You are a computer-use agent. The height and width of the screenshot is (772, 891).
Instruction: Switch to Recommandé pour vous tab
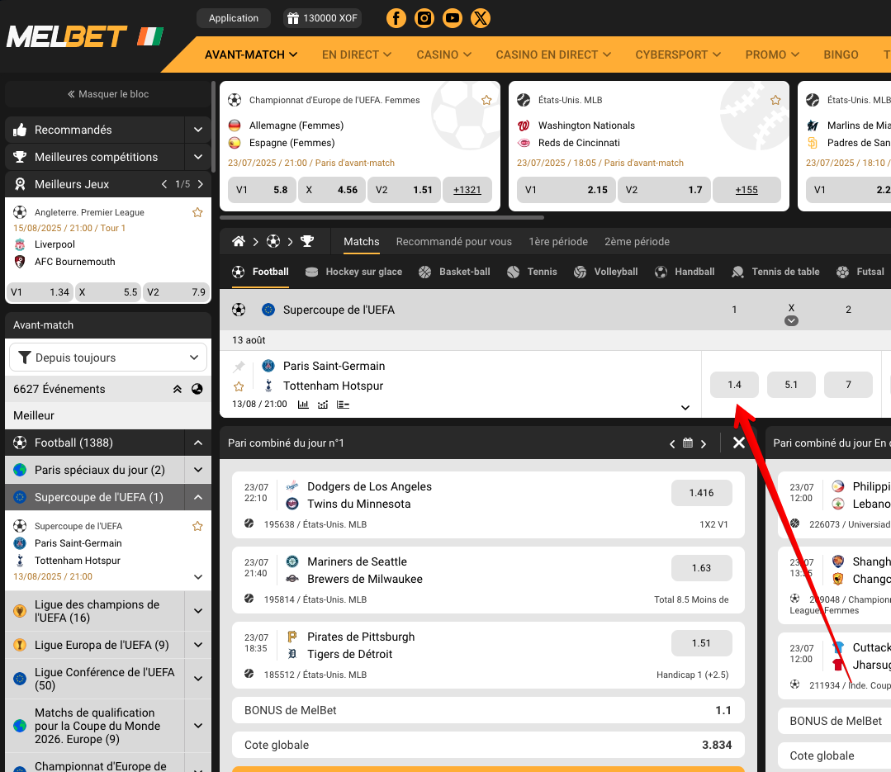[453, 241]
